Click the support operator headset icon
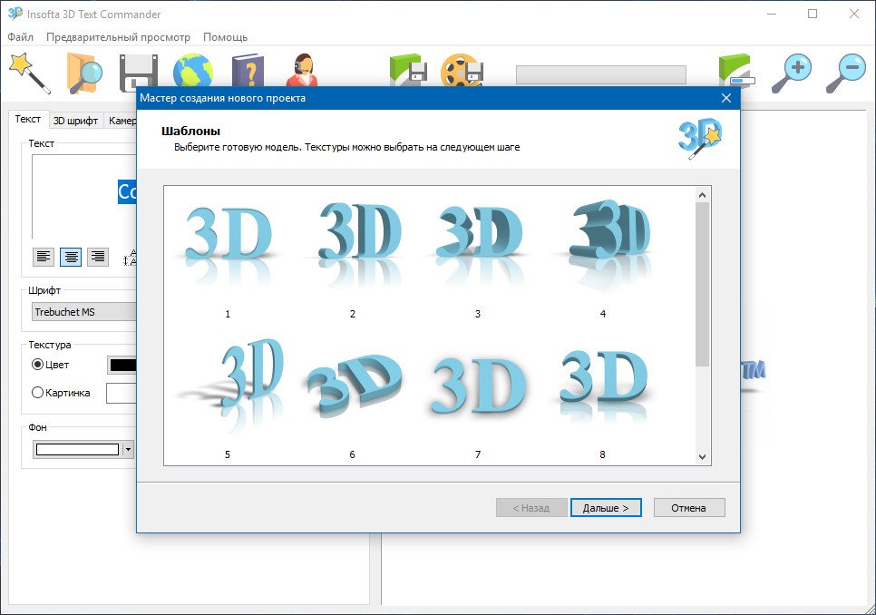 (301, 73)
